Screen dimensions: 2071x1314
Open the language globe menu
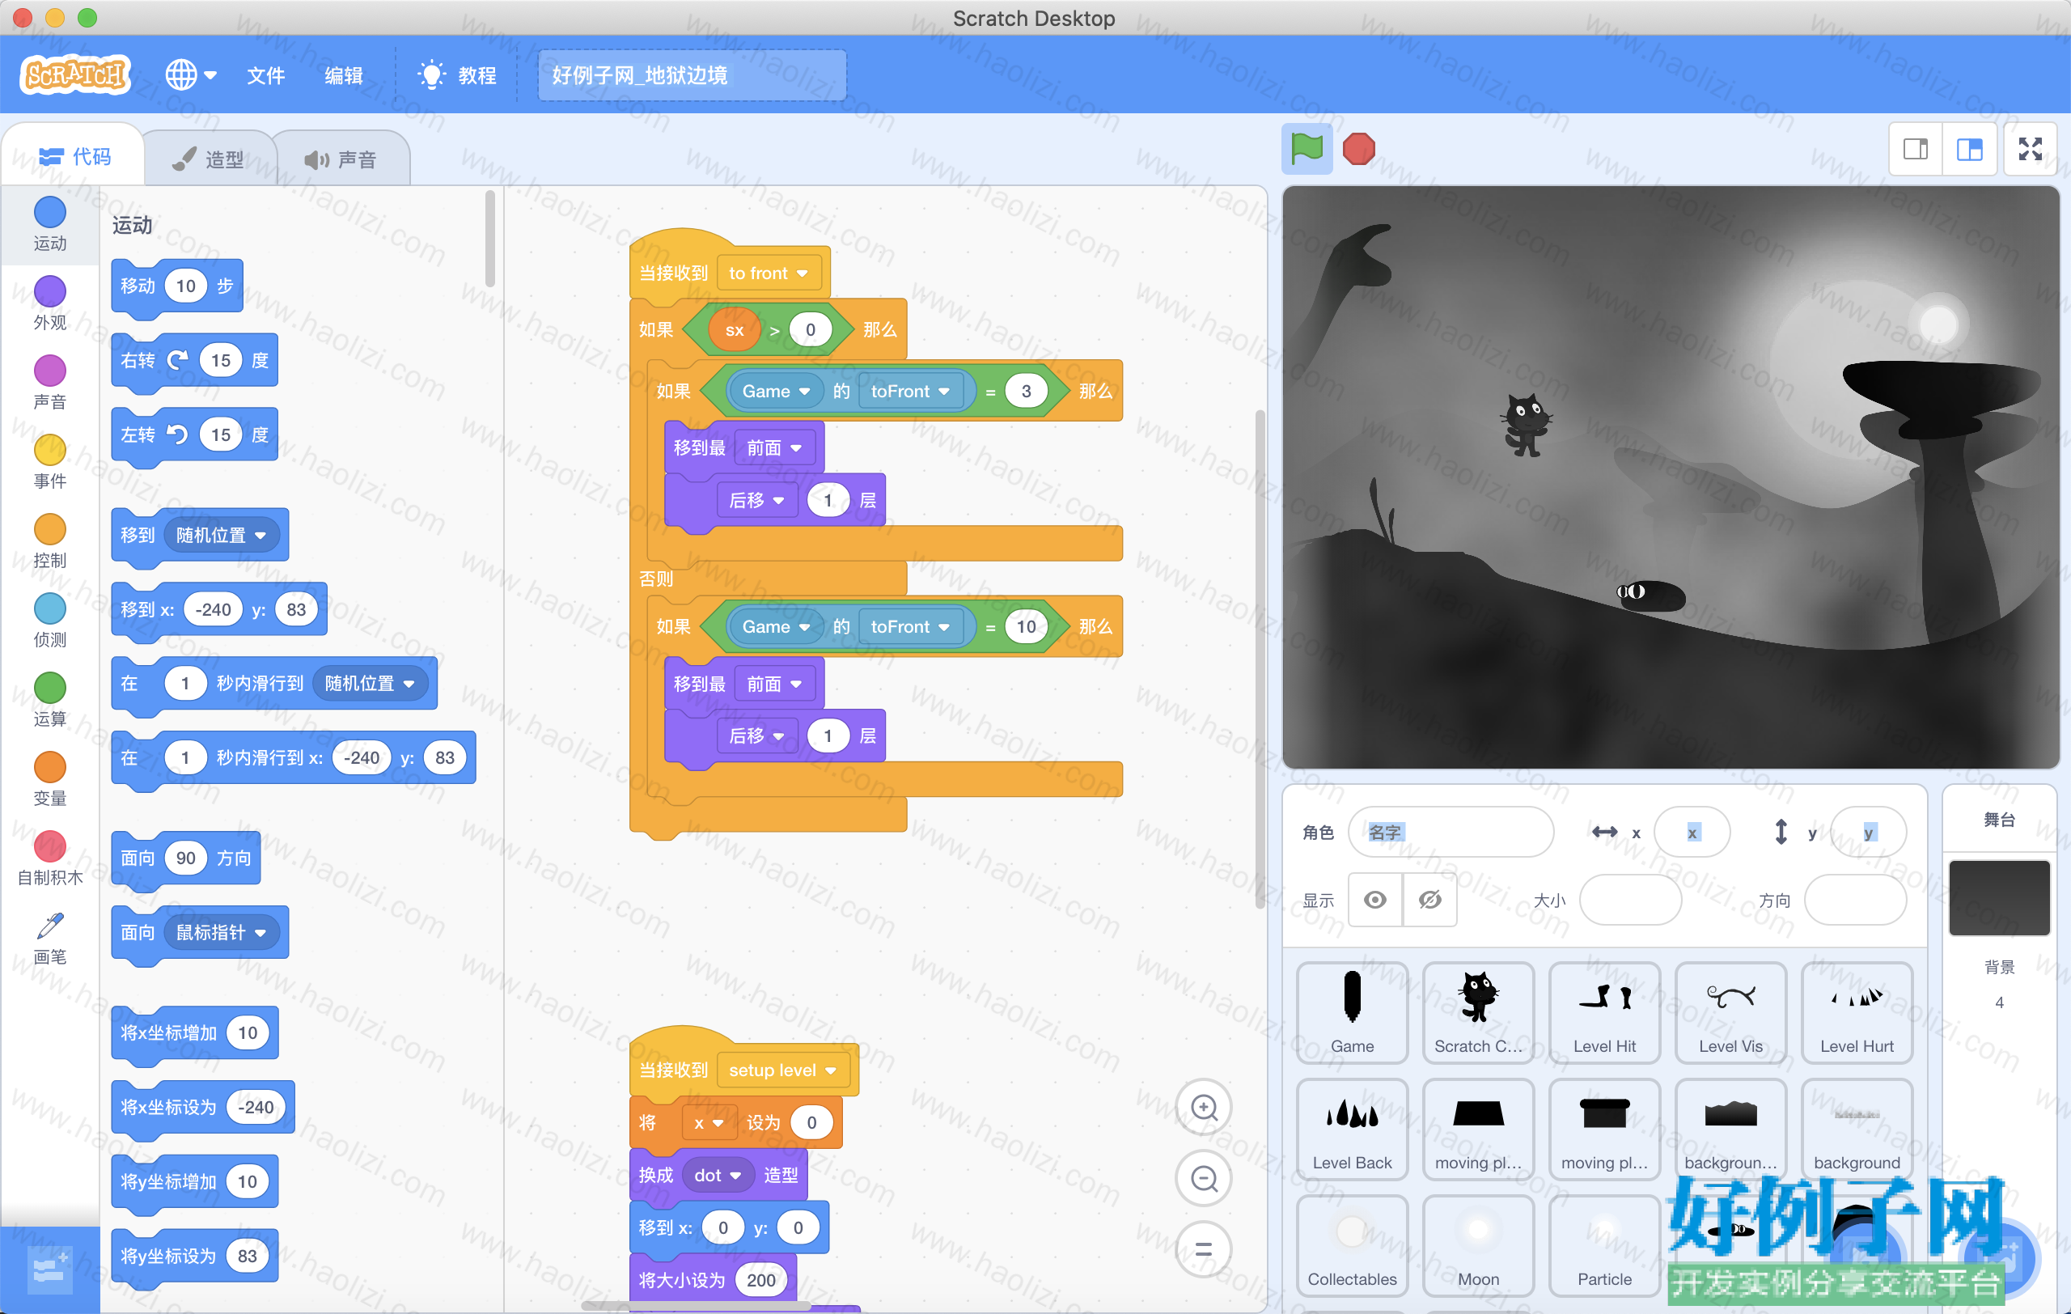click(191, 76)
